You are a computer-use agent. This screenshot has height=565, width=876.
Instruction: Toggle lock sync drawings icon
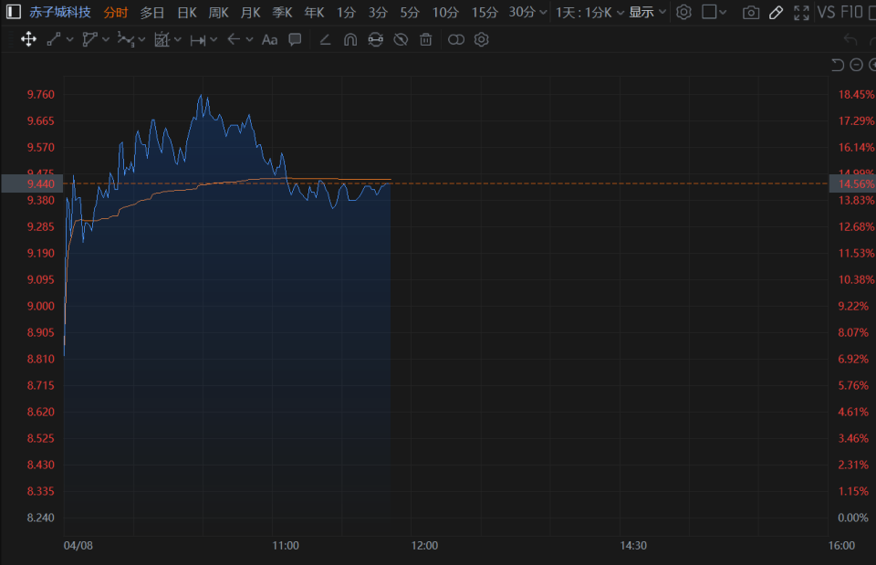click(375, 39)
